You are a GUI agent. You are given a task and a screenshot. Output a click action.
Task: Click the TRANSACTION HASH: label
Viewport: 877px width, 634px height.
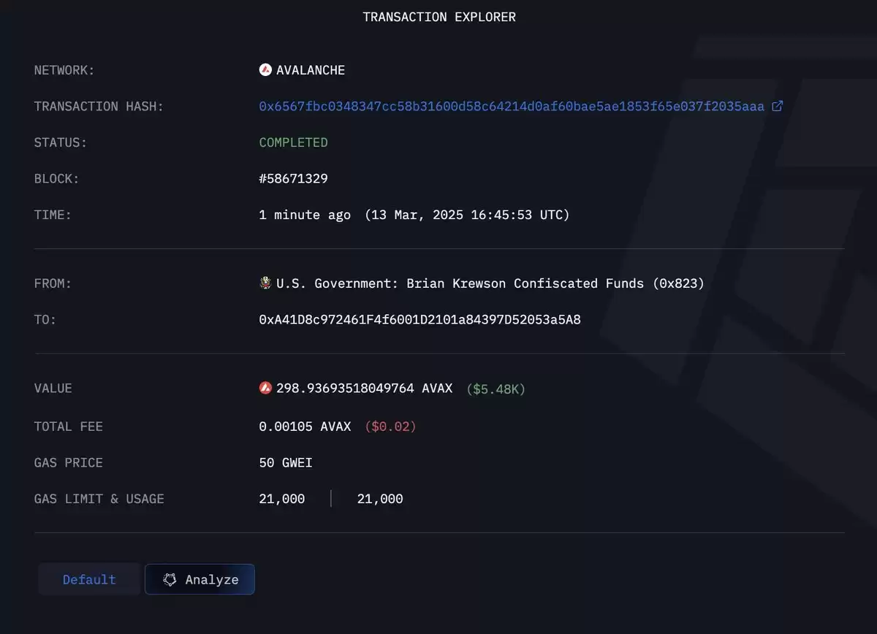point(99,107)
